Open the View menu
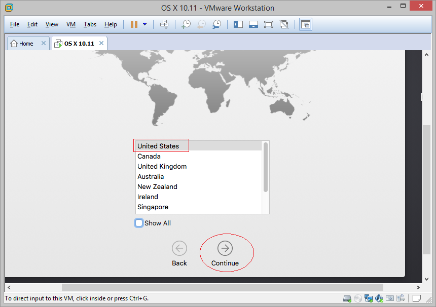Image resolution: width=436 pixels, height=307 pixels. pos(52,24)
